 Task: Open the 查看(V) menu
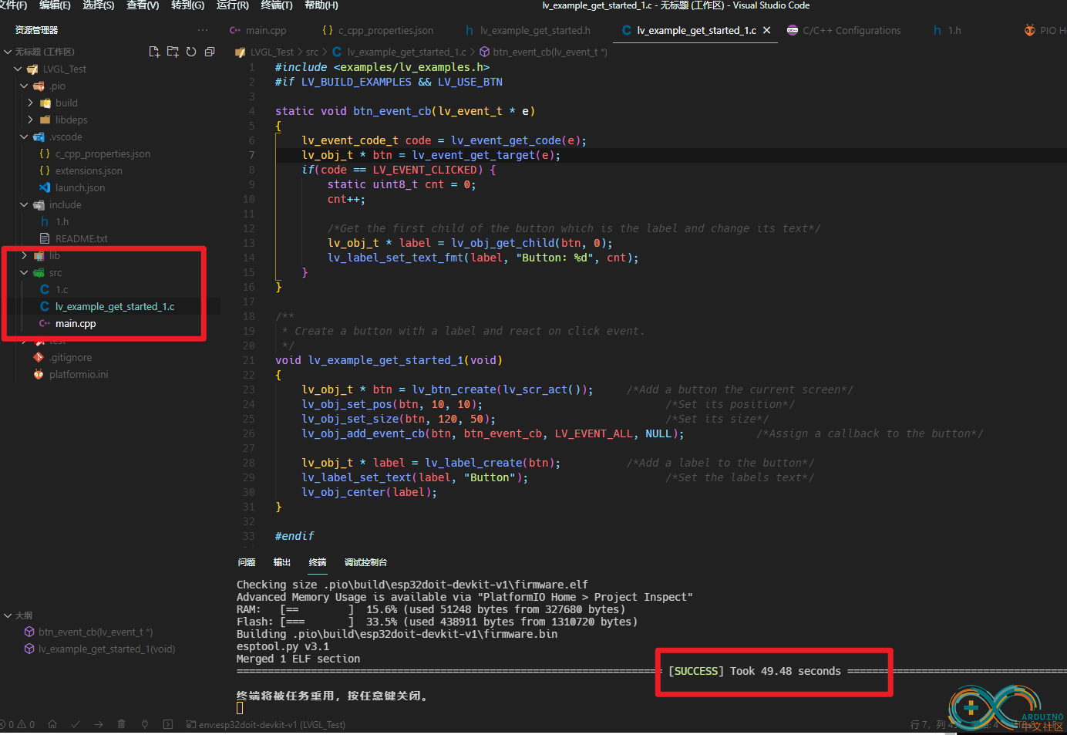click(143, 5)
